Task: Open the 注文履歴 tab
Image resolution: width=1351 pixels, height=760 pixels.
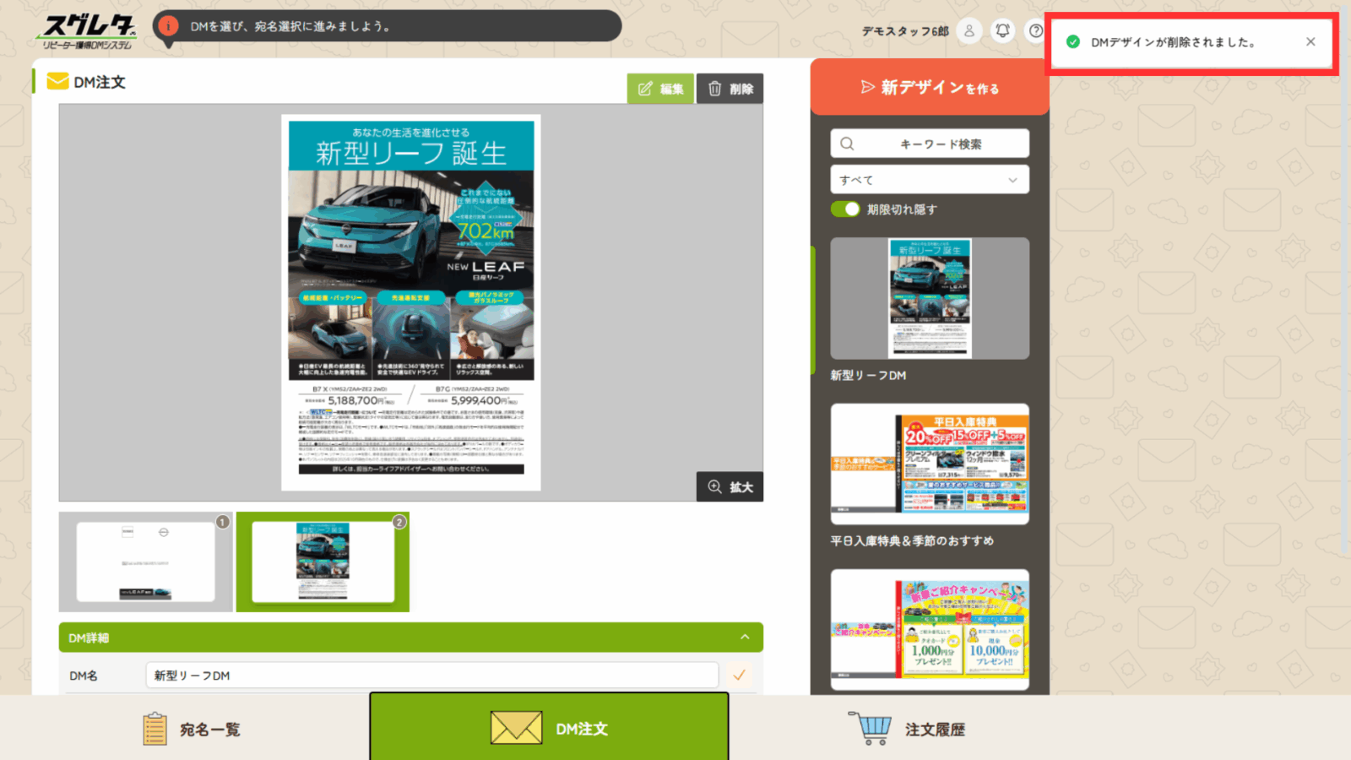Action: click(x=907, y=729)
